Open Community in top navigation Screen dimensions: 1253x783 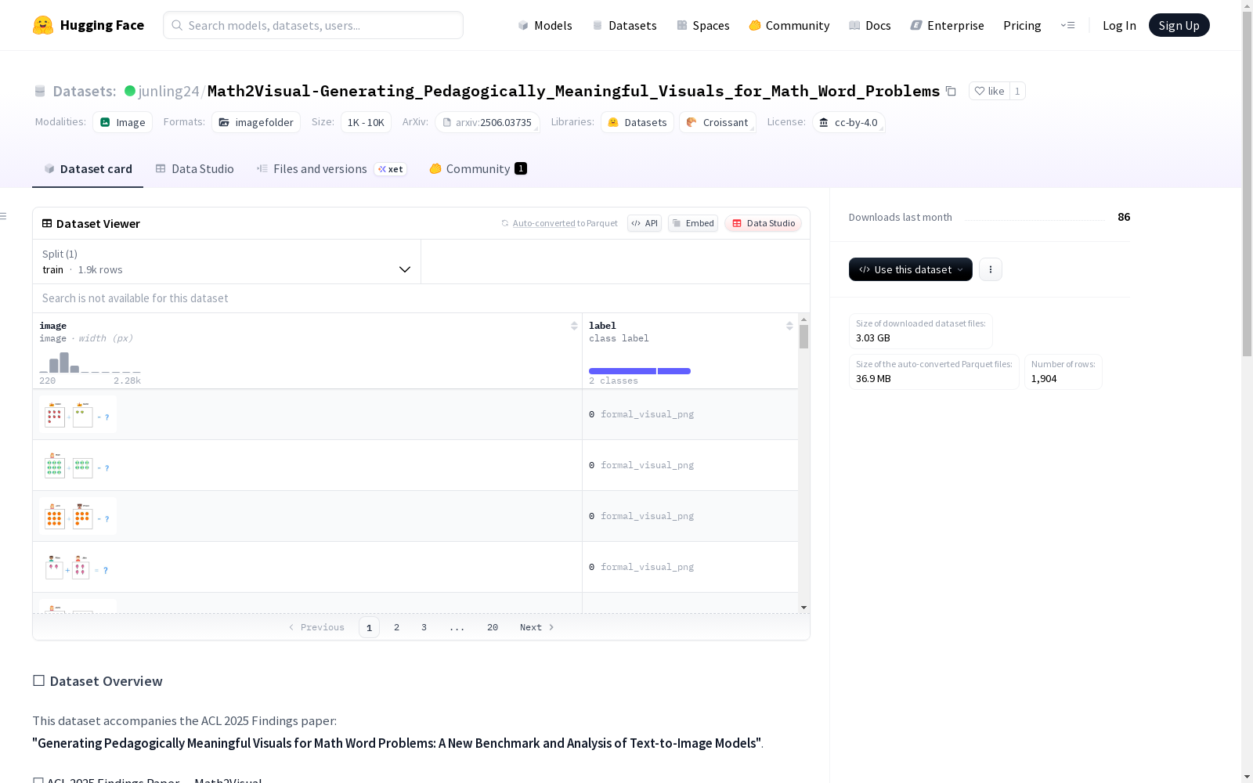(x=789, y=25)
